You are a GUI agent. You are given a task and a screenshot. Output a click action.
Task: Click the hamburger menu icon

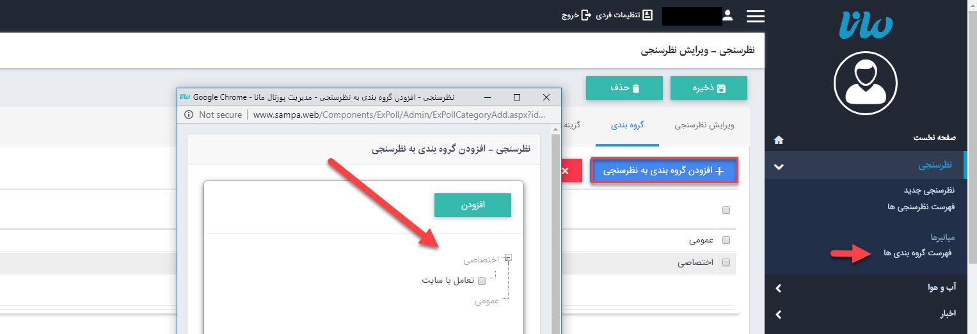(756, 16)
